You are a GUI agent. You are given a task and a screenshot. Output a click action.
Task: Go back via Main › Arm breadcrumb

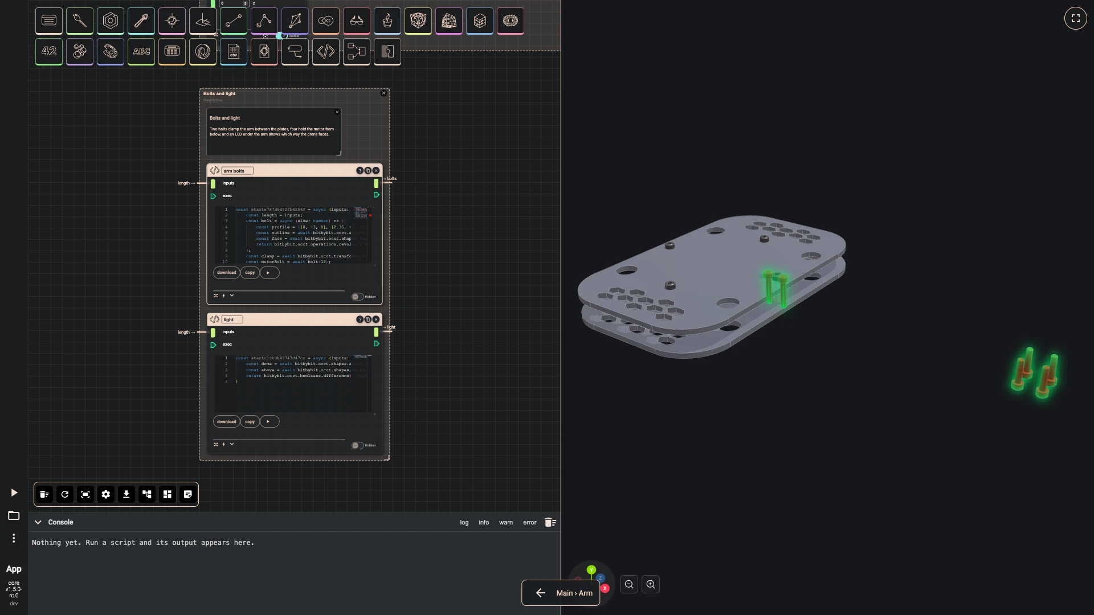(561, 593)
